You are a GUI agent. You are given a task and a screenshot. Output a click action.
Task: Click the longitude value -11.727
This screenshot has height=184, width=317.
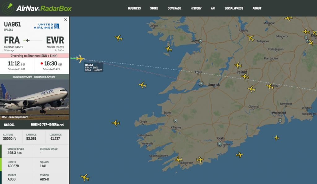click(x=55, y=139)
